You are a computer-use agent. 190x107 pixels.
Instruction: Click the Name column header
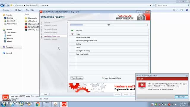[27, 14]
